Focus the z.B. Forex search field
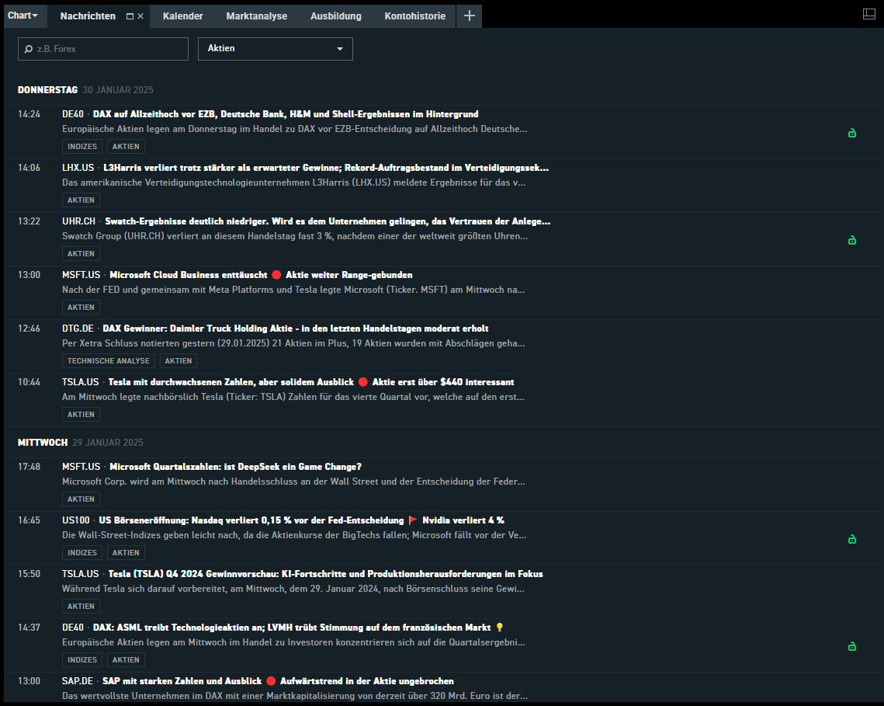Image resolution: width=884 pixels, height=706 pixels. [103, 49]
